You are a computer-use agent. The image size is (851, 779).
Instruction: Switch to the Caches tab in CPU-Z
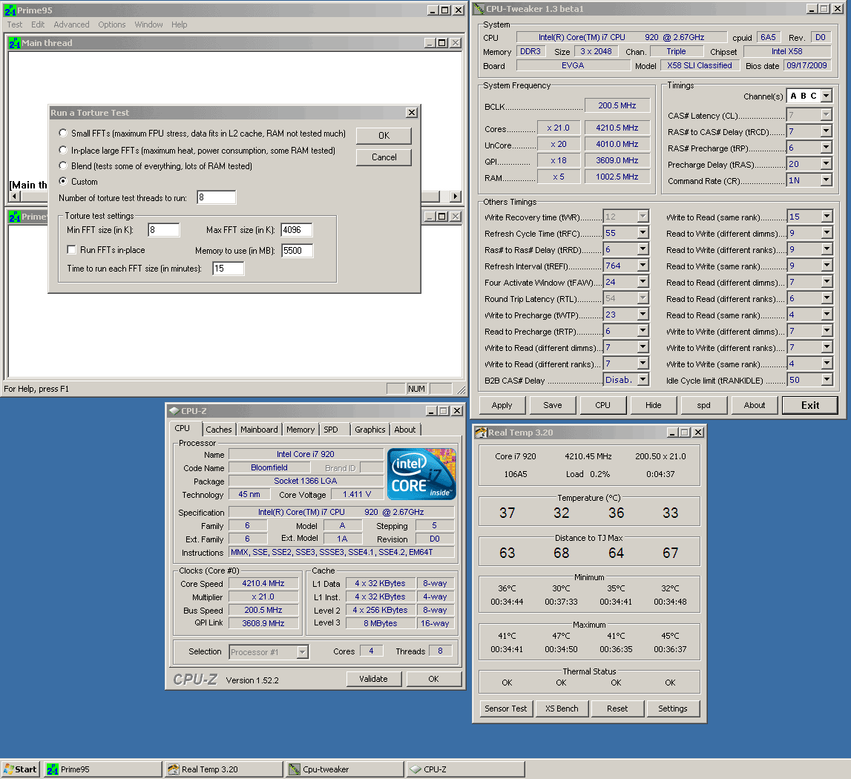(219, 430)
